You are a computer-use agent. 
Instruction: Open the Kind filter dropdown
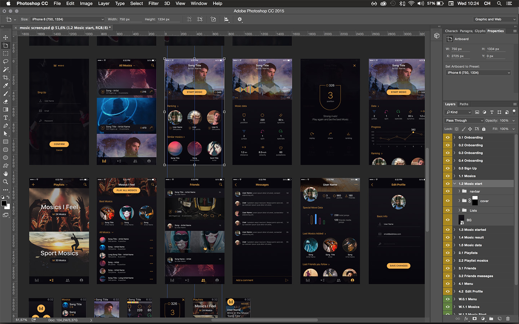(x=458, y=112)
